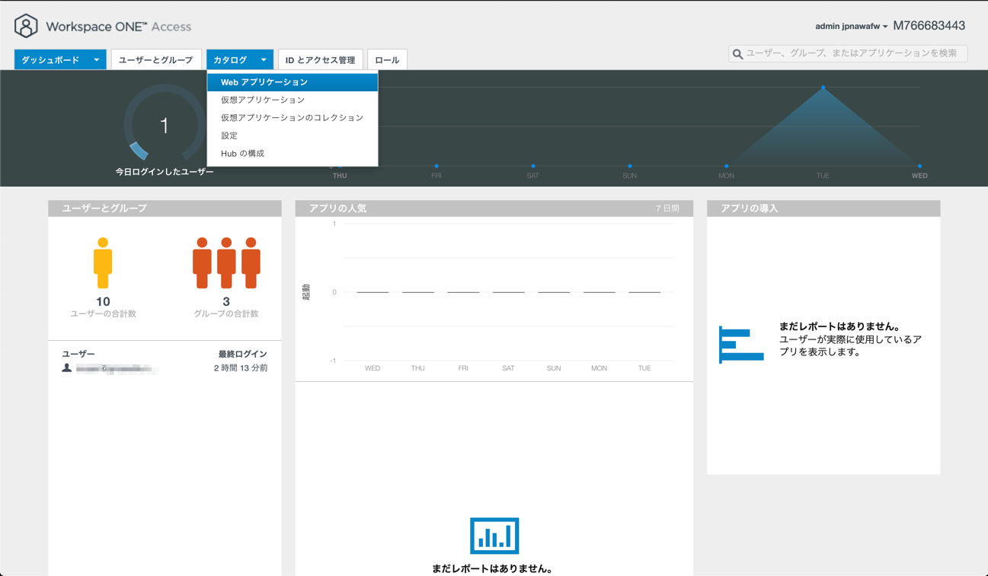Image resolution: width=988 pixels, height=576 pixels.
Task: Click the 2 時間 13 分前 last login value
Action: [241, 368]
